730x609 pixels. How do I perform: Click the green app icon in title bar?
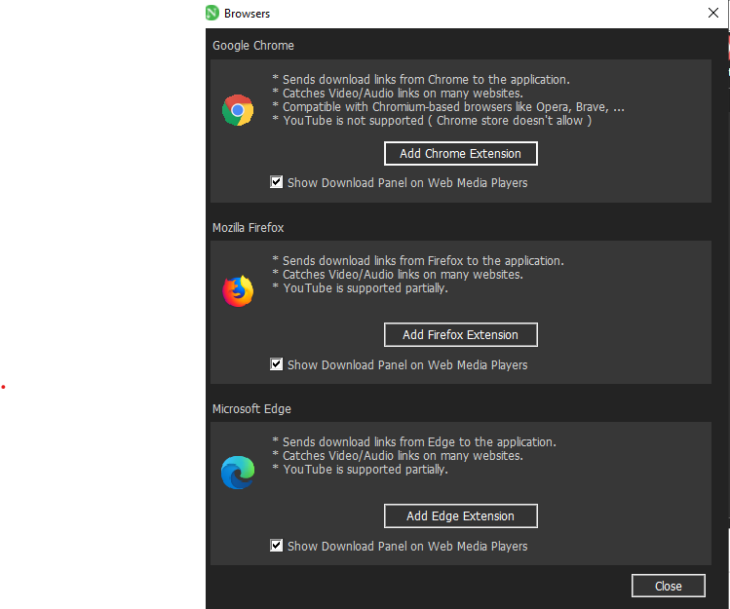pos(212,13)
